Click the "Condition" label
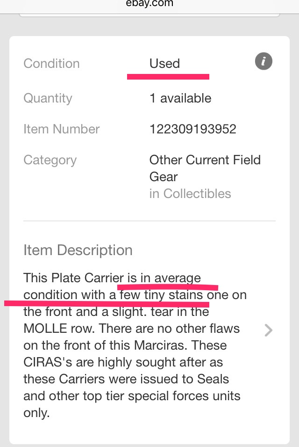The image size is (299, 447). pos(51,64)
